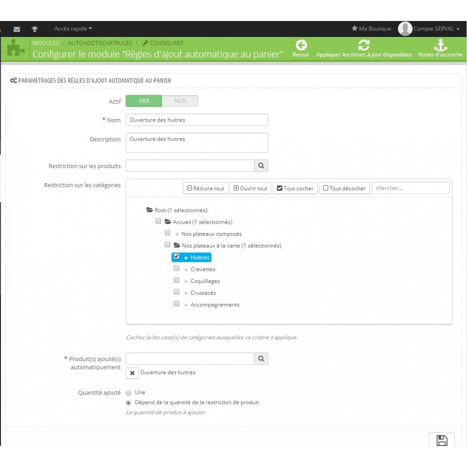The width and height of the screenshot is (467, 467).
Task: Click the wrench icon before CONFIGURER
Action: pyautogui.click(x=145, y=43)
